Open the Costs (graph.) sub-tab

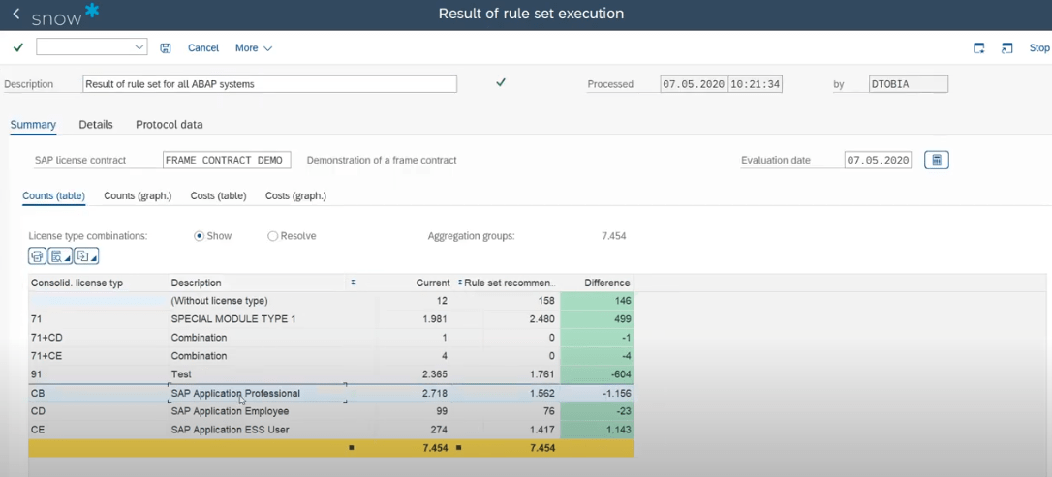click(x=295, y=196)
